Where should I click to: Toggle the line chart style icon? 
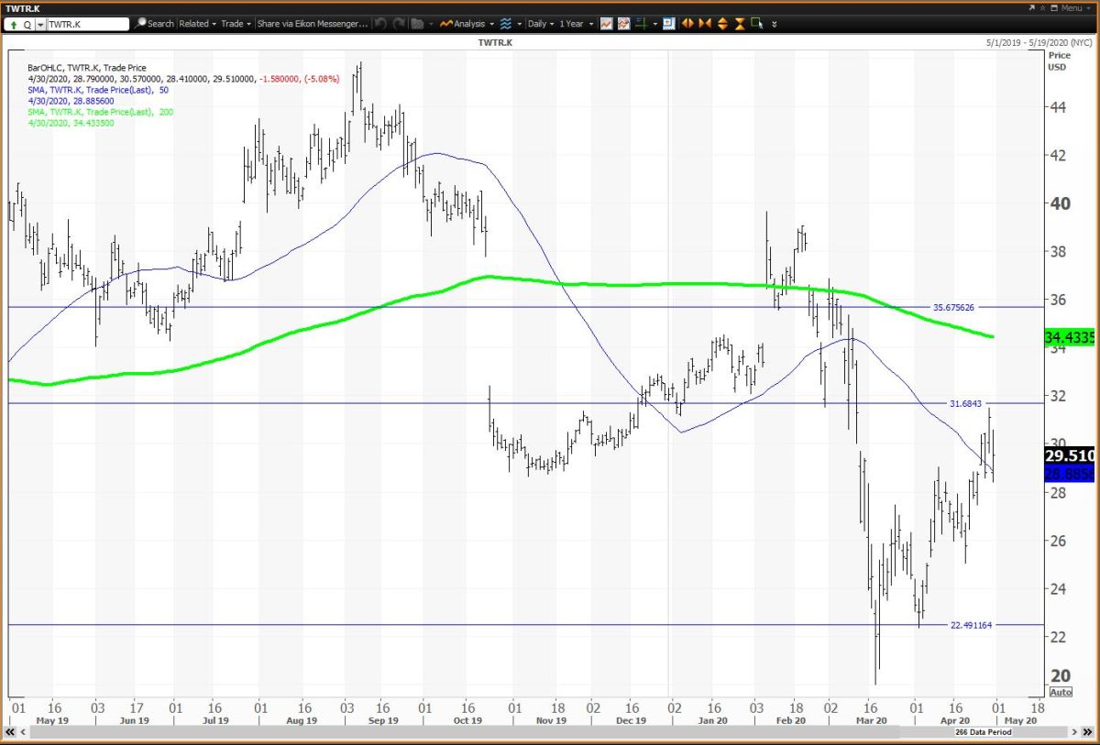607,24
